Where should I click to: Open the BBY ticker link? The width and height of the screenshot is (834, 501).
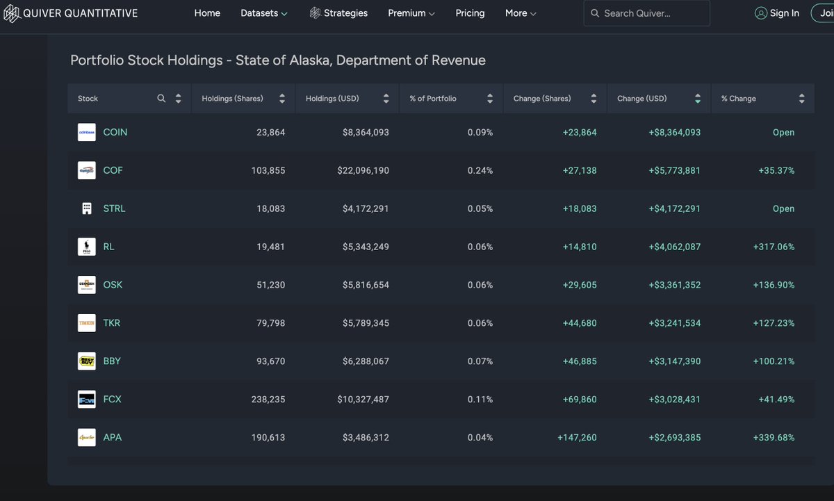tap(112, 361)
